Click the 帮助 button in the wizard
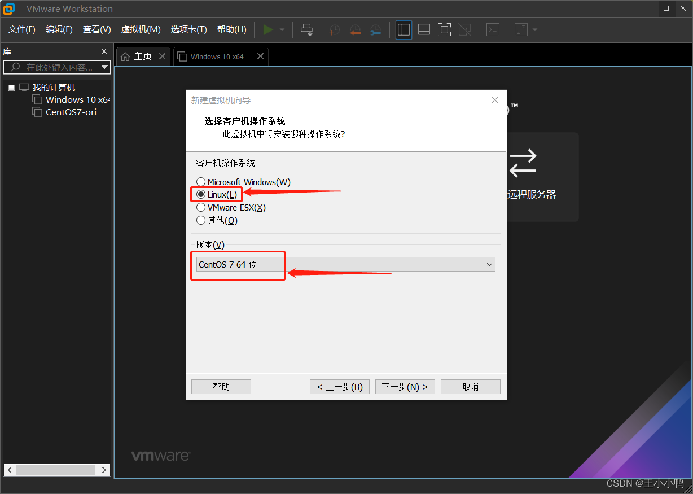 point(221,387)
